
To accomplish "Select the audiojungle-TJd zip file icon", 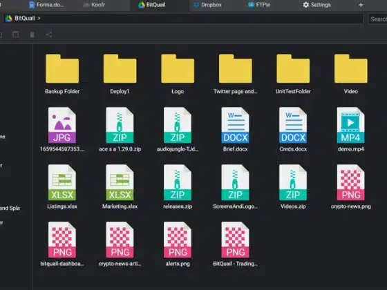I will click(x=178, y=125).
